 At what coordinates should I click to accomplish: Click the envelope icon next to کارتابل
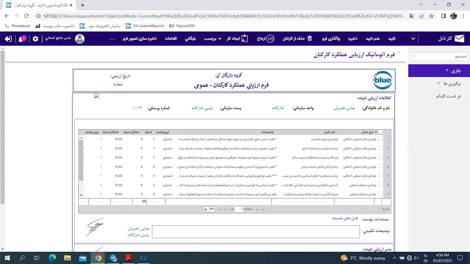[459, 39]
